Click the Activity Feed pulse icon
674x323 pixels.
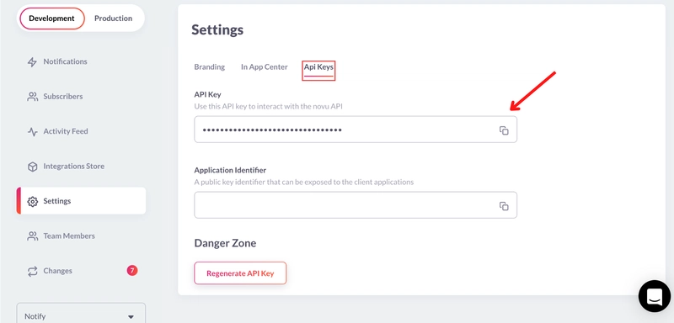pos(32,132)
